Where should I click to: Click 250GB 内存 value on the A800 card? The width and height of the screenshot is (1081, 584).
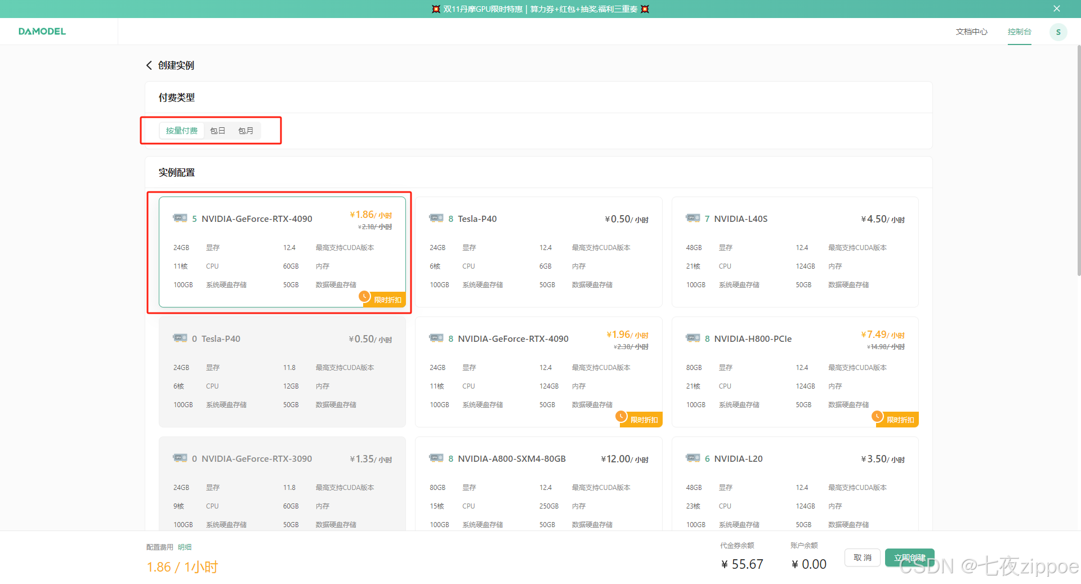(x=549, y=506)
